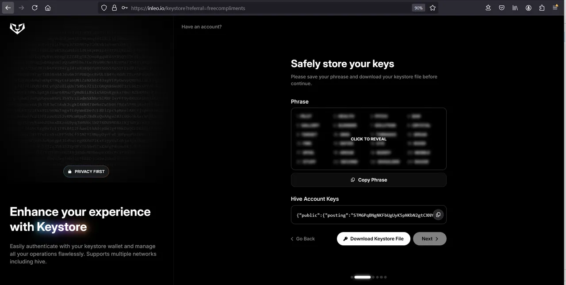
Task: Click the key permissions icon in address bar
Action: pyautogui.click(x=124, y=8)
